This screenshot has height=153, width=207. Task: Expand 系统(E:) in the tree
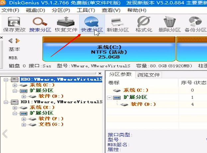[x=15, y=108]
